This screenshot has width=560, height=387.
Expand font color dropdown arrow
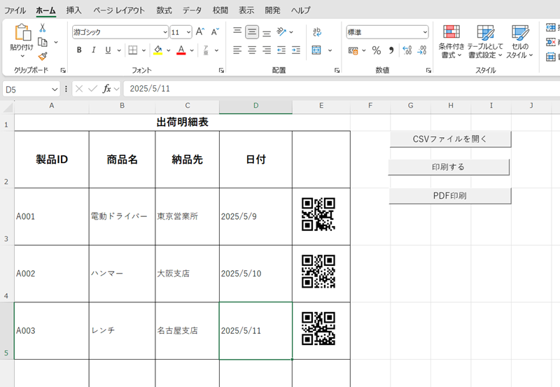point(192,50)
